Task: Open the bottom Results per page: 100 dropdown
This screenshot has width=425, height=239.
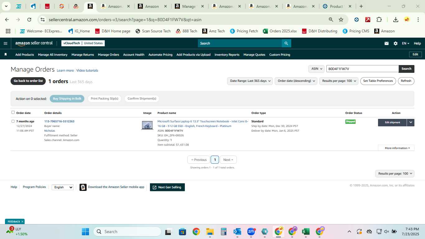Action: click(395, 174)
